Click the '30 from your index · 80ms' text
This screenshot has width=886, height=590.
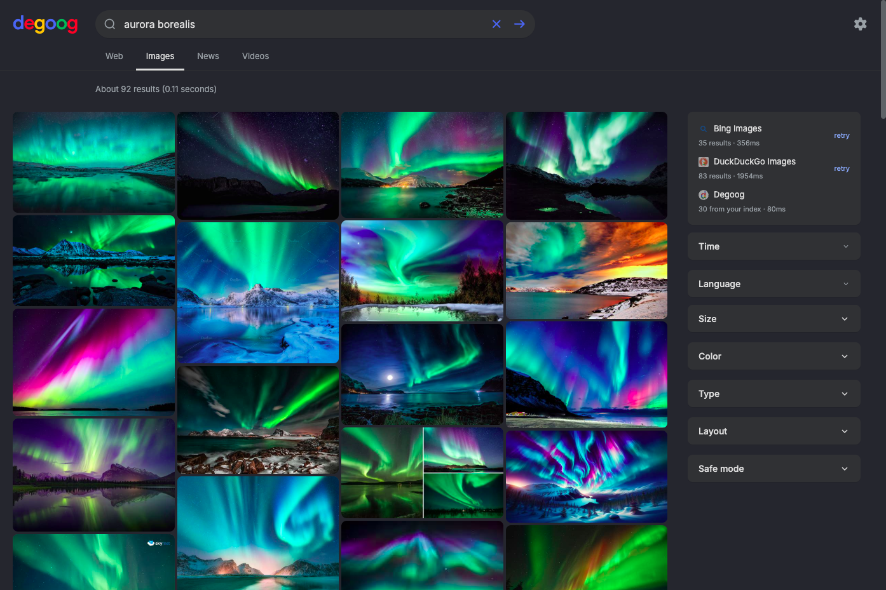pyautogui.click(x=742, y=209)
